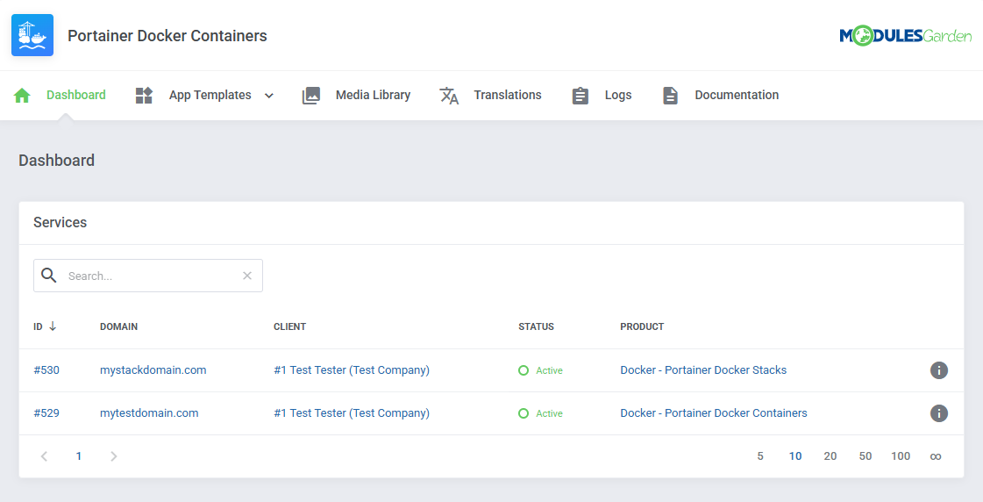Show all entries with infinity option
983x502 pixels.
pos(936,456)
